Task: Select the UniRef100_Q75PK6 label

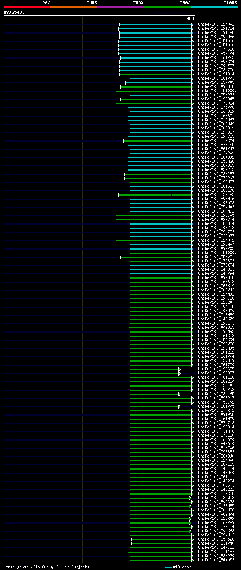Action: point(216,107)
